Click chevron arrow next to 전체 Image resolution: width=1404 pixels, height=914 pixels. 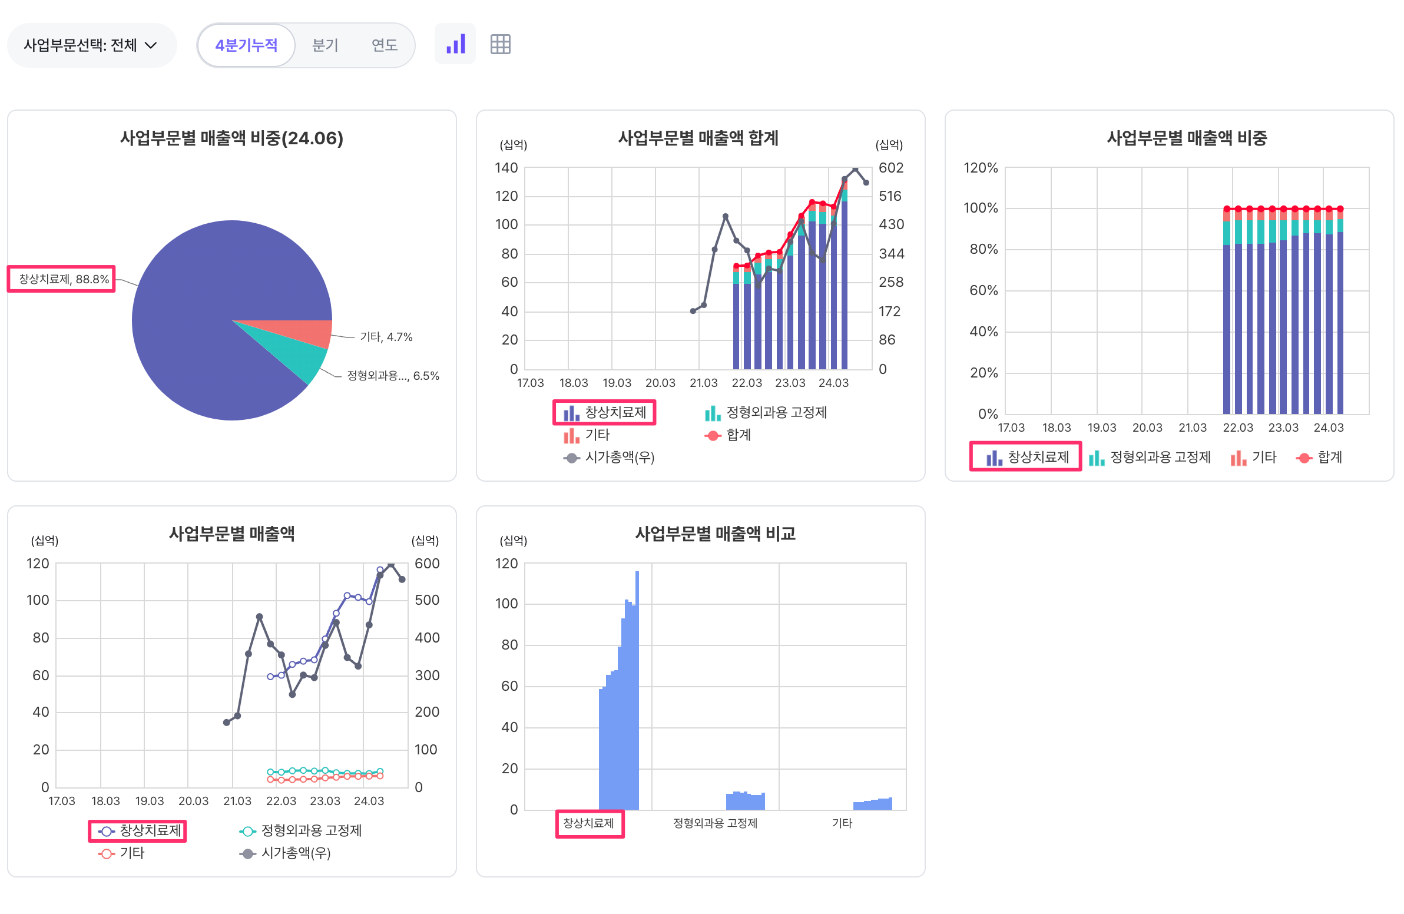coord(151,45)
